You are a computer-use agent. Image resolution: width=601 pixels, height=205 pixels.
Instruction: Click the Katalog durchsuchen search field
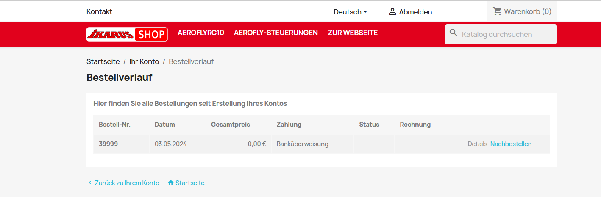(x=501, y=34)
